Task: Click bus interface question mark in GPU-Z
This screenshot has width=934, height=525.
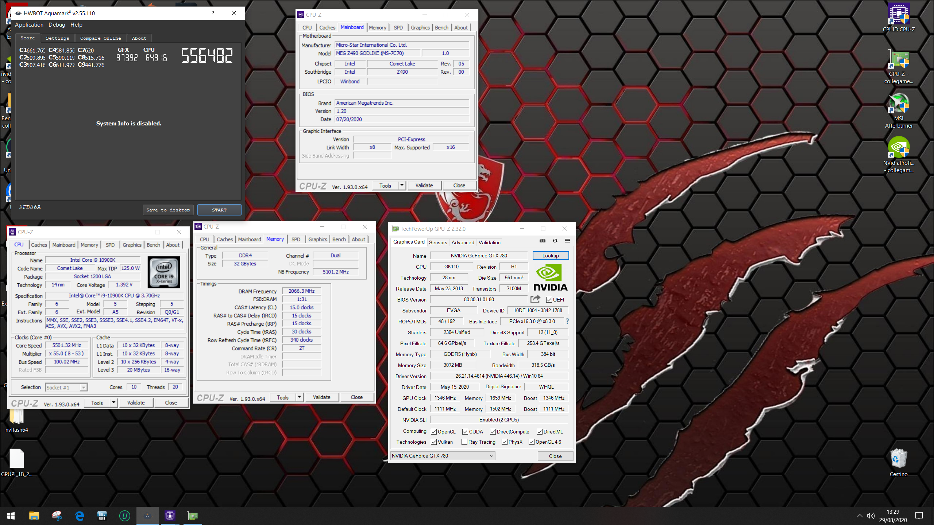Action: [567, 321]
